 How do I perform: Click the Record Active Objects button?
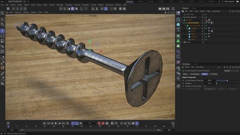point(99,123)
